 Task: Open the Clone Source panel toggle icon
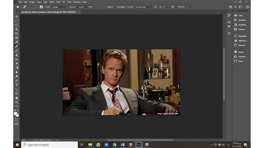coord(41,7)
